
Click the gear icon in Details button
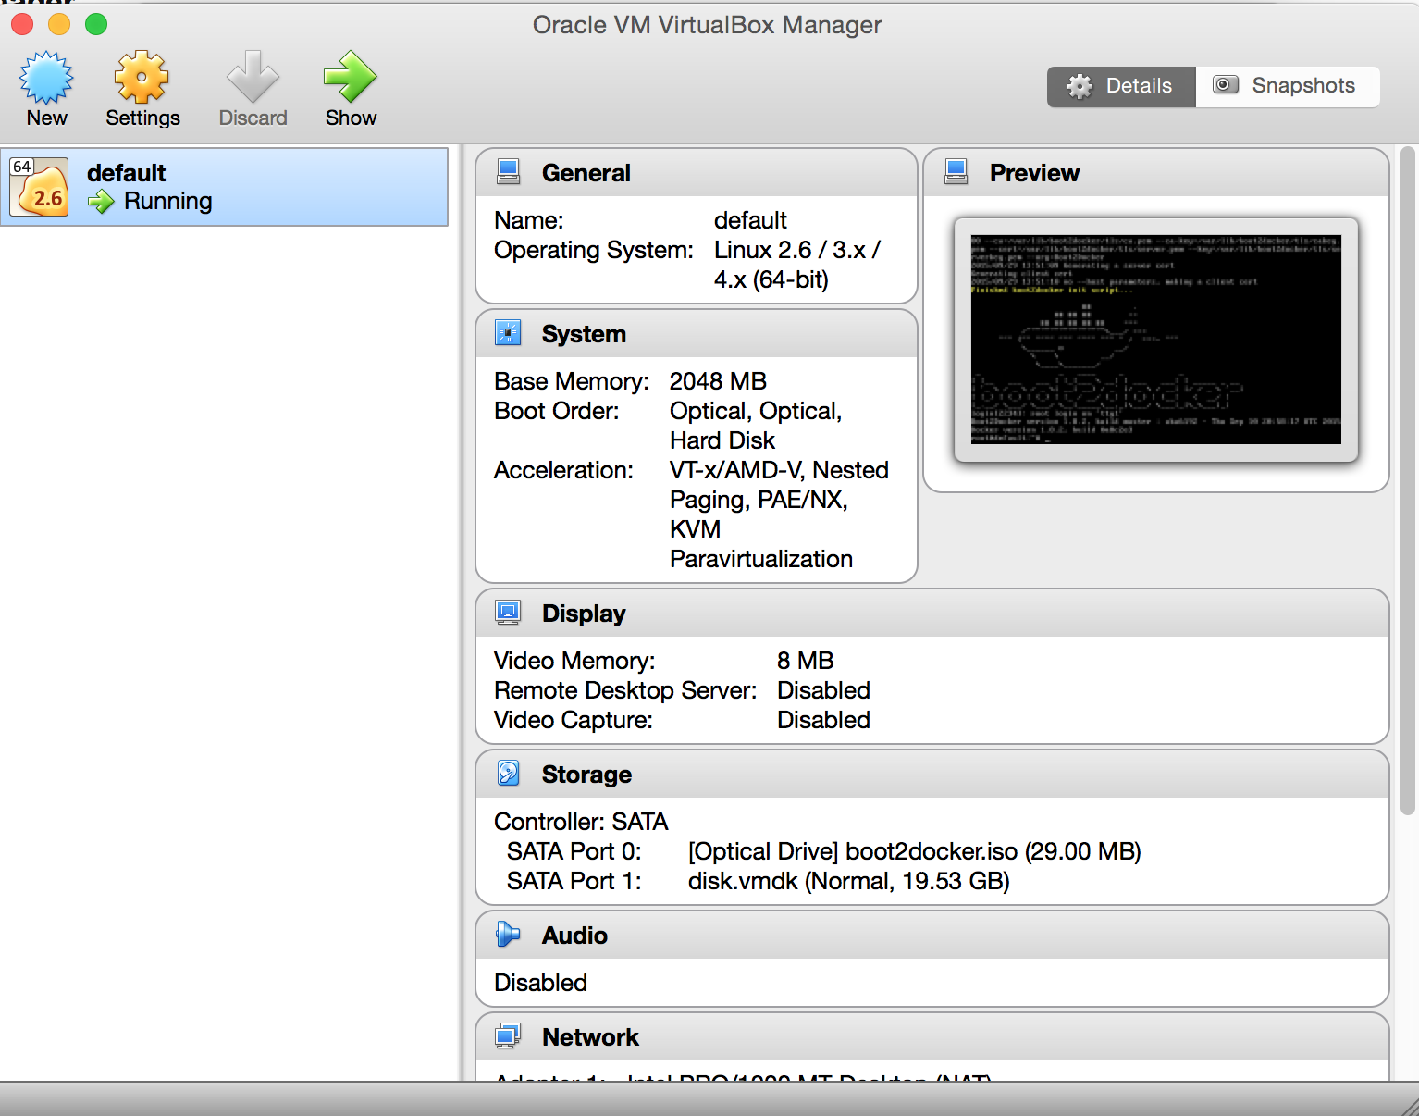(1080, 86)
